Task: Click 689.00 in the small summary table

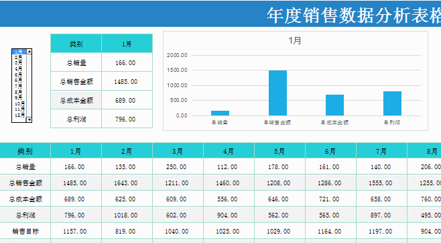Action: [x=127, y=100]
